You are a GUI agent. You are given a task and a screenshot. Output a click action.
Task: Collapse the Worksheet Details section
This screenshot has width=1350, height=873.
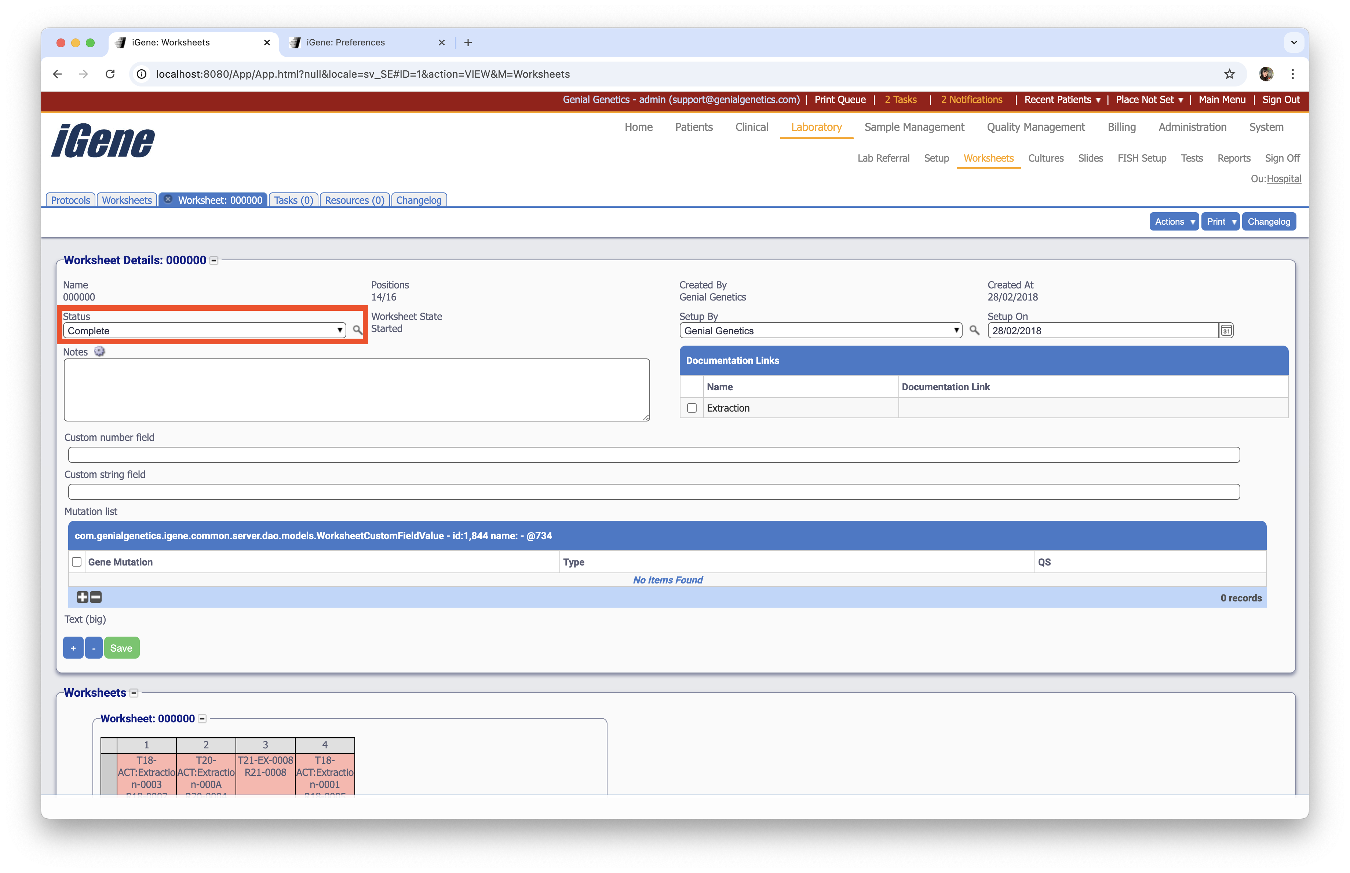coord(214,261)
